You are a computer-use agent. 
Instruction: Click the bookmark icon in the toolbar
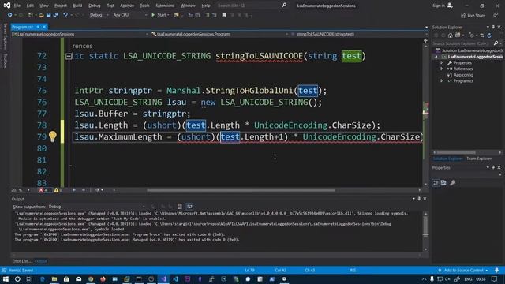[x=224, y=15]
